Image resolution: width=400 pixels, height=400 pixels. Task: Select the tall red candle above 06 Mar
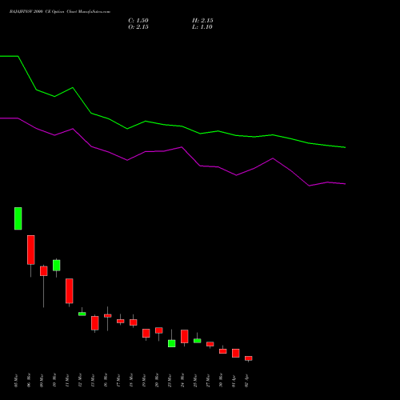pyautogui.click(x=31, y=250)
